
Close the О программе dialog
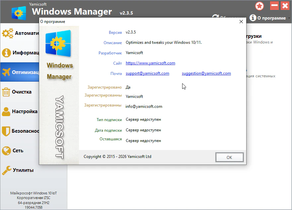pyautogui.click(x=241, y=22)
